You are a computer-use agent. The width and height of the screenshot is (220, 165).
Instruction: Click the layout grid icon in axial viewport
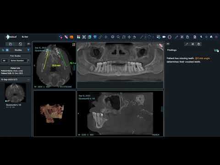pyautogui.click(x=74, y=44)
